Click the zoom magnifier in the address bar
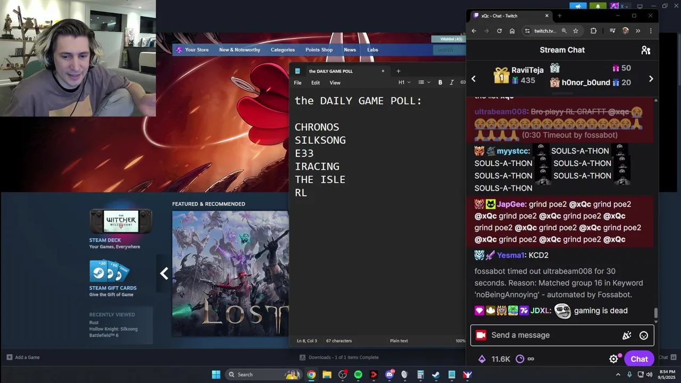This screenshot has width=681, height=383. 564,31
